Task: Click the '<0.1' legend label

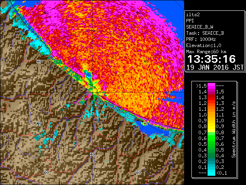Action: 221,173
